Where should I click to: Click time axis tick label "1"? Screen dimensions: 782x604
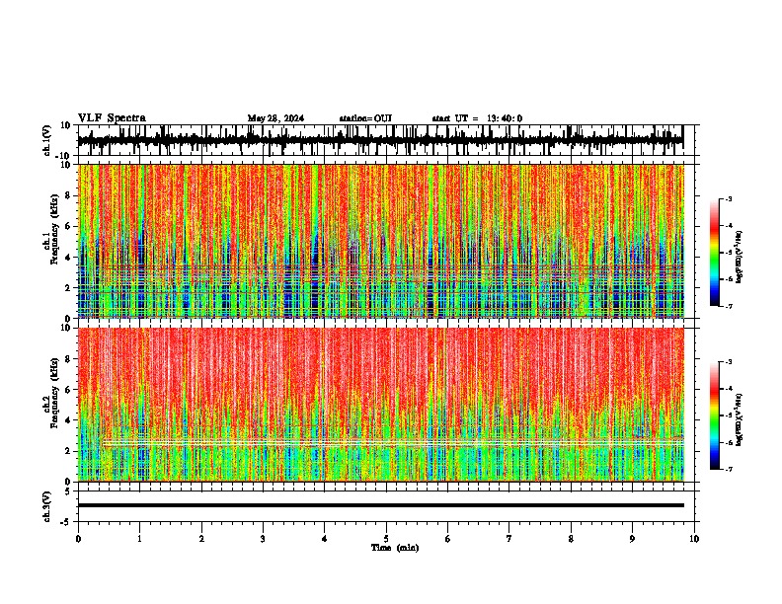139,539
